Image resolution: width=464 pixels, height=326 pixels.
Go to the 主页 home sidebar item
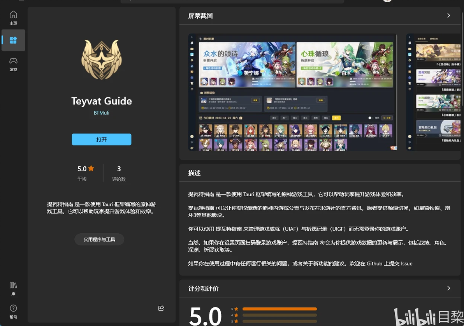(x=13, y=18)
